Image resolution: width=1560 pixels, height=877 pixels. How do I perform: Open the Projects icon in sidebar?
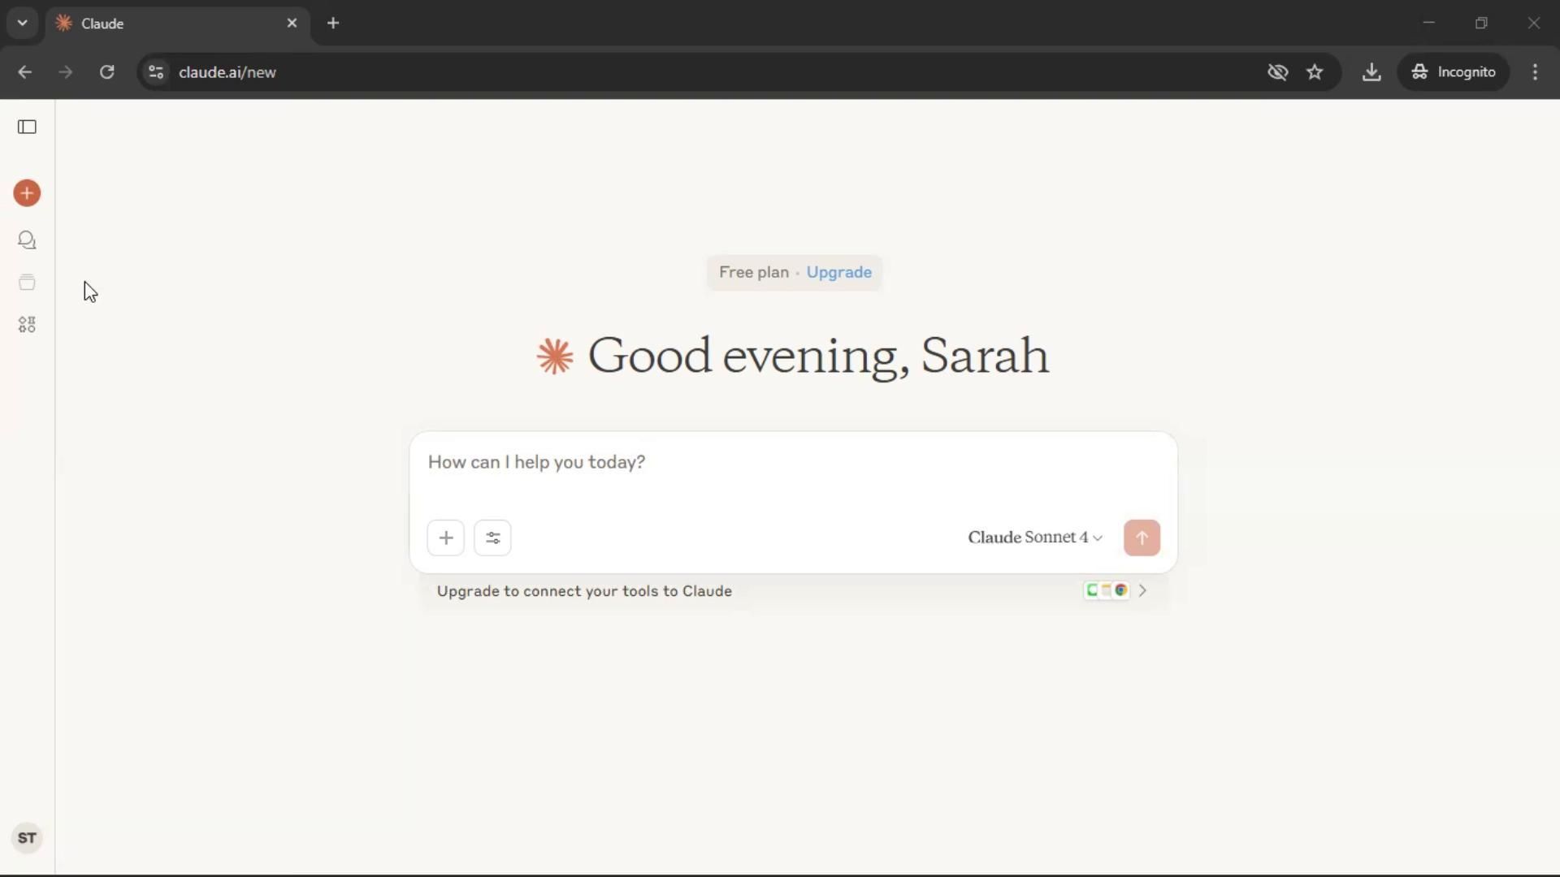point(27,283)
